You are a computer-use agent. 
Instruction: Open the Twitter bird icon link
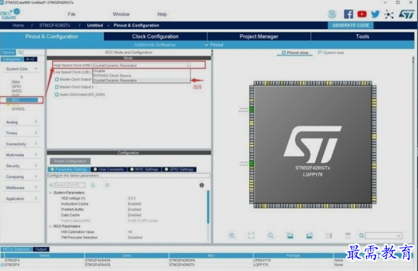click(375, 14)
